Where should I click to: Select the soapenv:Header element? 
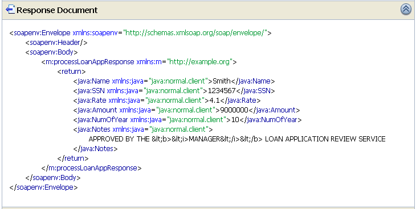[56, 43]
